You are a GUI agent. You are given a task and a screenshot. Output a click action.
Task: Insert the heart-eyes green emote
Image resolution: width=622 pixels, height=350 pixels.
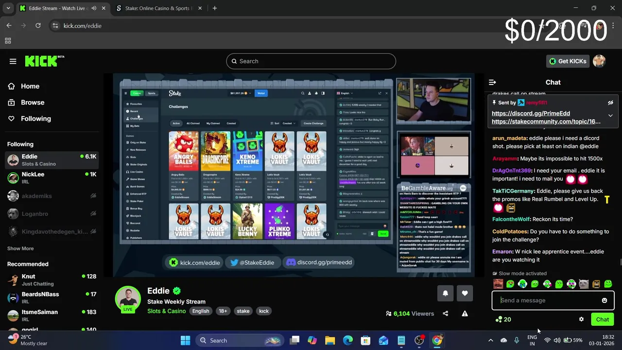(510, 284)
